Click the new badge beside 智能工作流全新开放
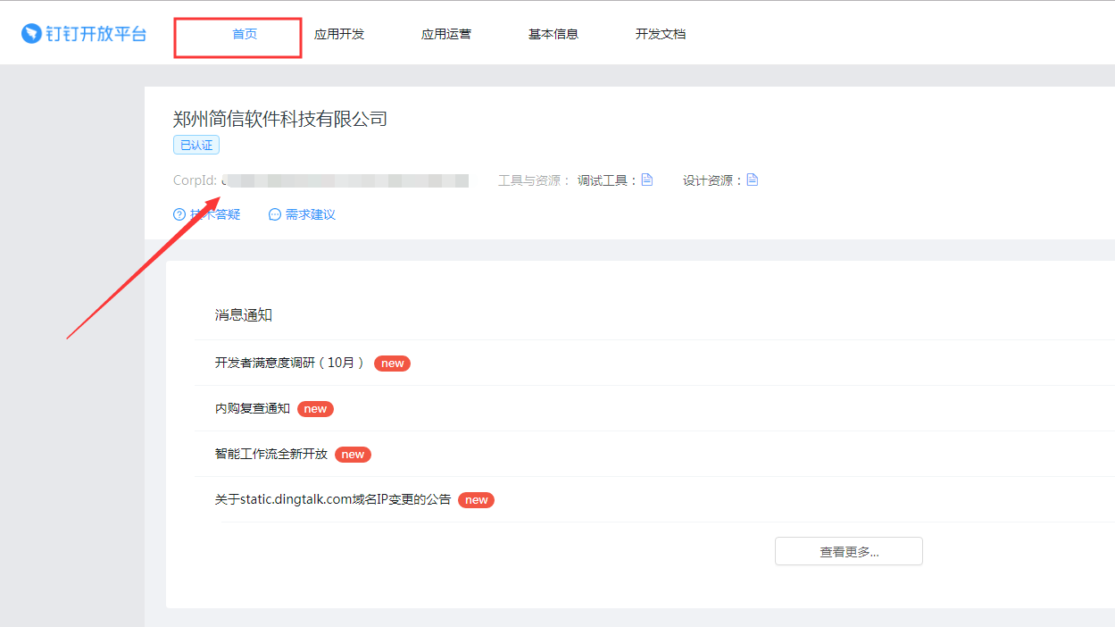 353,454
